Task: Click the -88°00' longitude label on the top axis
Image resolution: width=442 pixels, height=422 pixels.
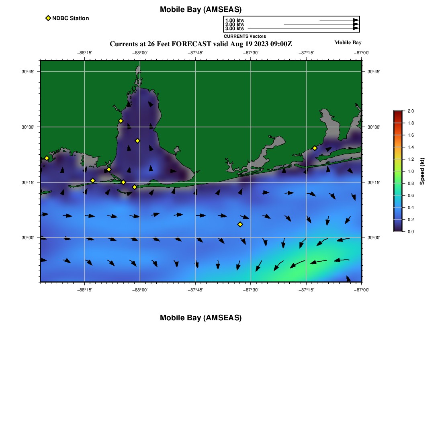Action: click(x=140, y=53)
